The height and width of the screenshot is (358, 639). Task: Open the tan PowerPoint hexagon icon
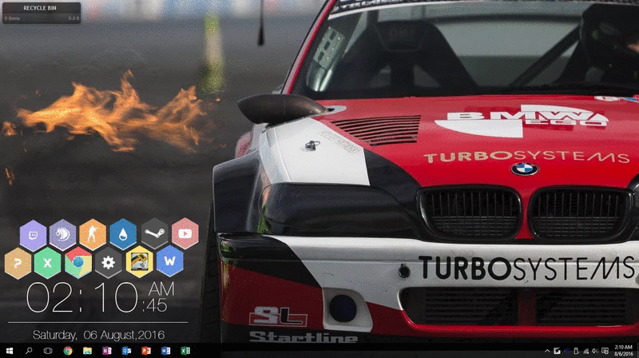(x=18, y=264)
